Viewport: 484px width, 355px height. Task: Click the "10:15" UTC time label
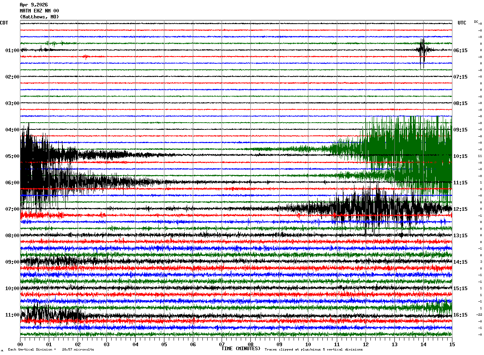(x=460, y=156)
